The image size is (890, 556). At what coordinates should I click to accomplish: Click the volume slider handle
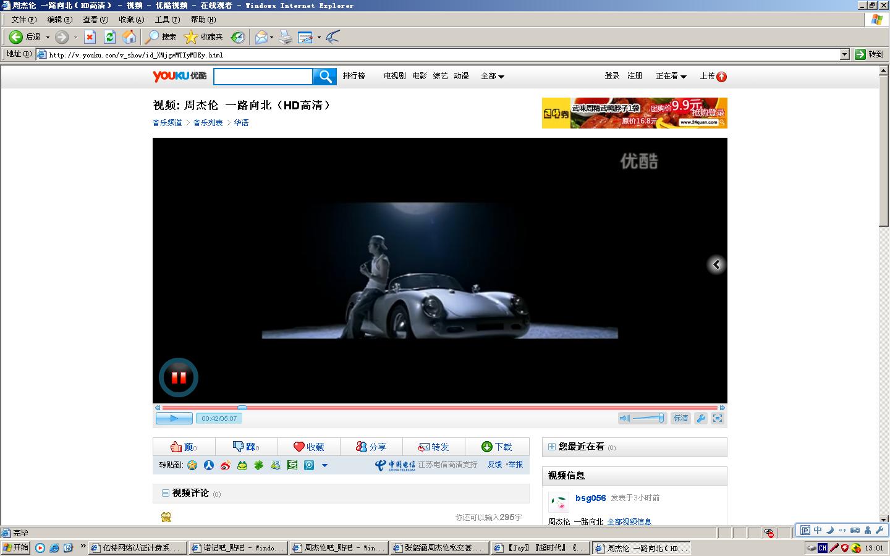661,418
